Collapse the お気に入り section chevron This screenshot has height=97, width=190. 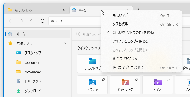[65, 43]
